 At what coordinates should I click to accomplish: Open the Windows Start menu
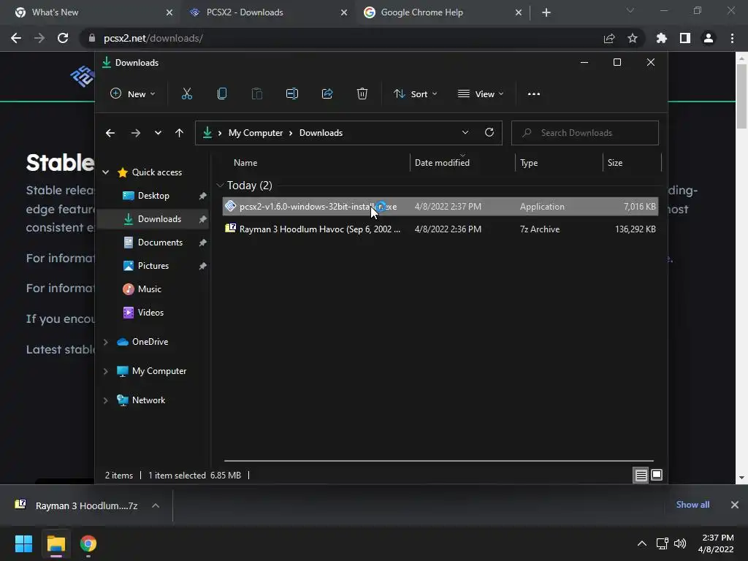23,543
